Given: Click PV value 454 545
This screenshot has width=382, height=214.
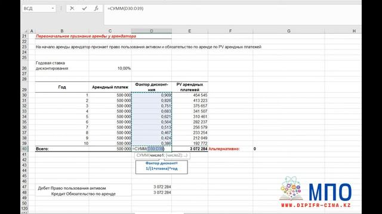Looking at the screenshot, I should pos(190,95).
